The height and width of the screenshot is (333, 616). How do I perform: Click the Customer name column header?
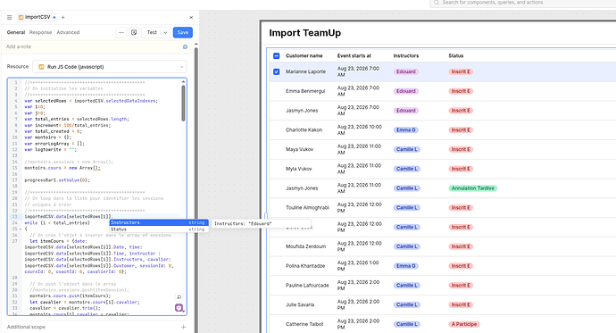(304, 55)
